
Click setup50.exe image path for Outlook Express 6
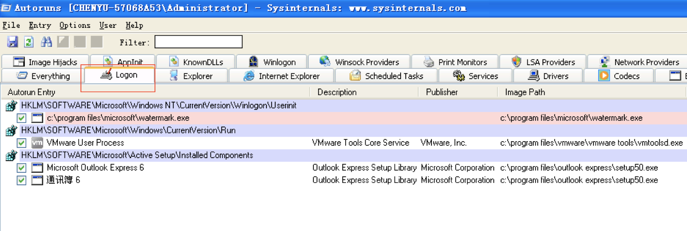pos(579,168)
